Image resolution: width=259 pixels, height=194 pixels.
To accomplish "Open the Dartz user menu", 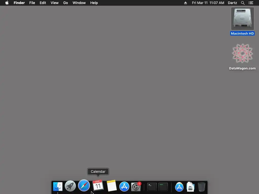I will 232,3.
